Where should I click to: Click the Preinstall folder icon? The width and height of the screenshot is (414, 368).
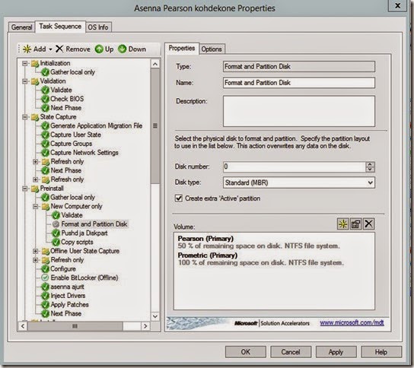tap(35, 189)
